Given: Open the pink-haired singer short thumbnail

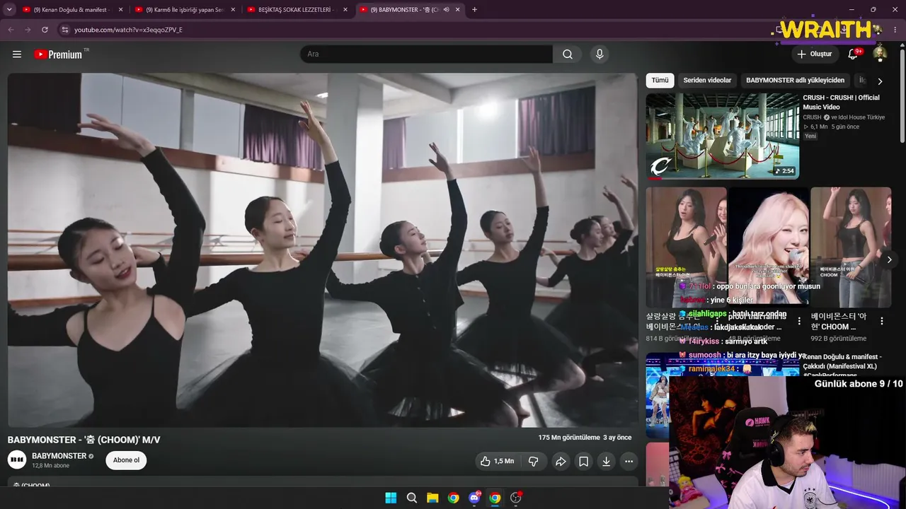Looking at the screenshot, I should pos(769,246).
